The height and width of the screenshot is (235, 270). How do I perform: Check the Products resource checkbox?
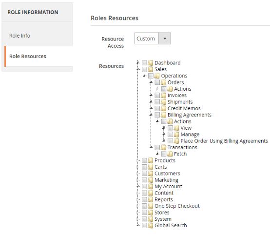(x=144, y=160)
